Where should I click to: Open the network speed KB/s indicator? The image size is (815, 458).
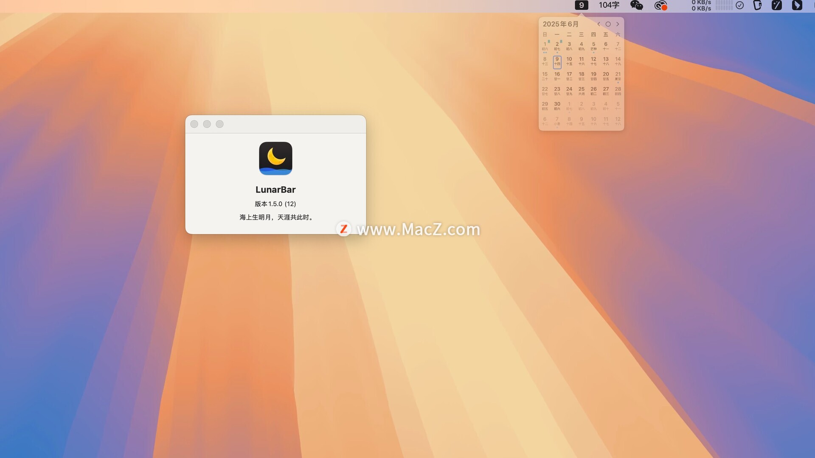click(701, 5)
